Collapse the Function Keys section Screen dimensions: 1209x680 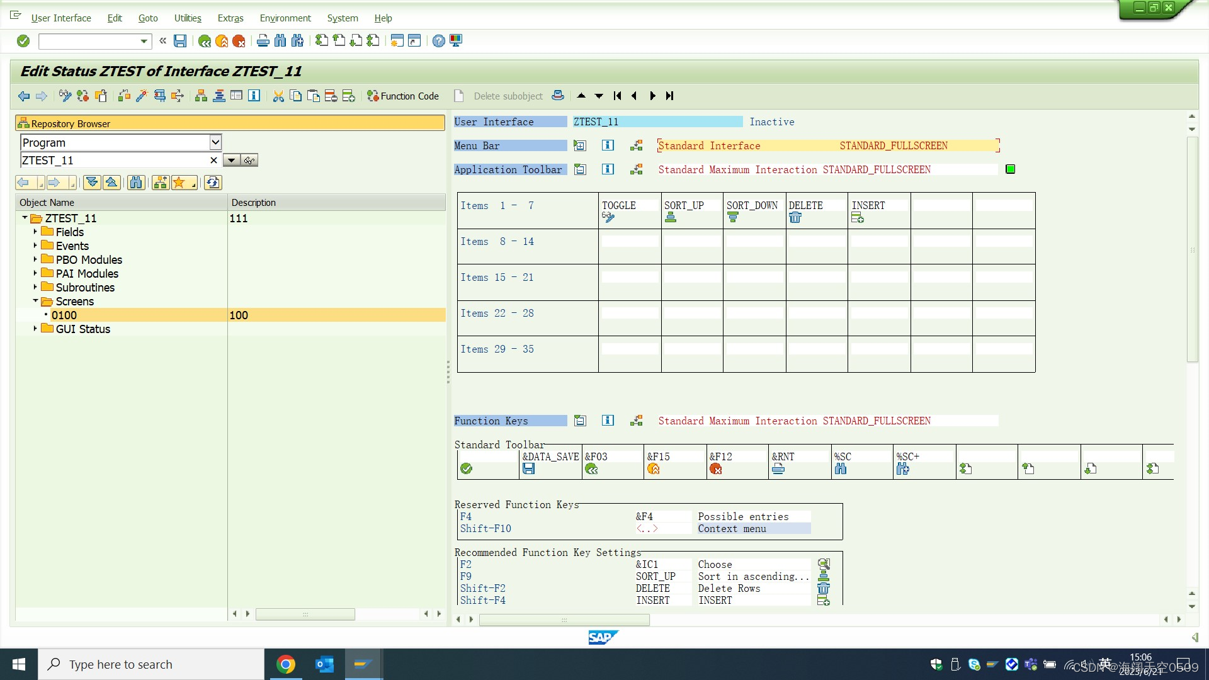click(579, 421)
